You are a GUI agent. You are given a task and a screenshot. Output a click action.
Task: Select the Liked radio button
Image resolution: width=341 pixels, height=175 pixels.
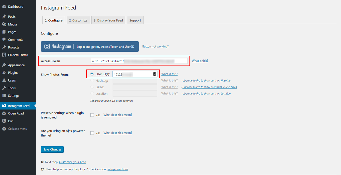click(x=92, y=87)
